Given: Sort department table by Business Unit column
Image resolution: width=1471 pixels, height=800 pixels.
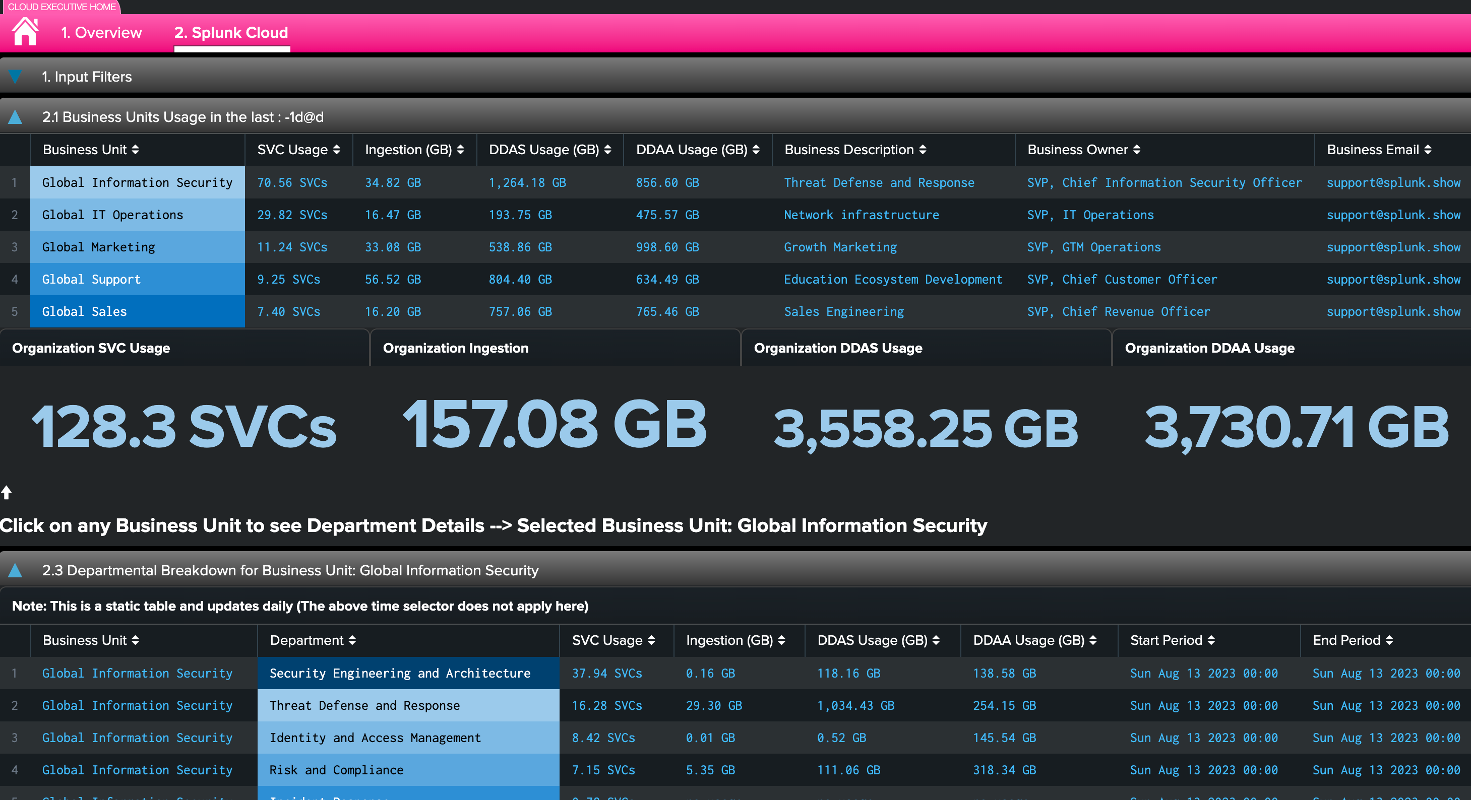Looking at the screenshot, I should pyautogui.click(x=91, y=640).
